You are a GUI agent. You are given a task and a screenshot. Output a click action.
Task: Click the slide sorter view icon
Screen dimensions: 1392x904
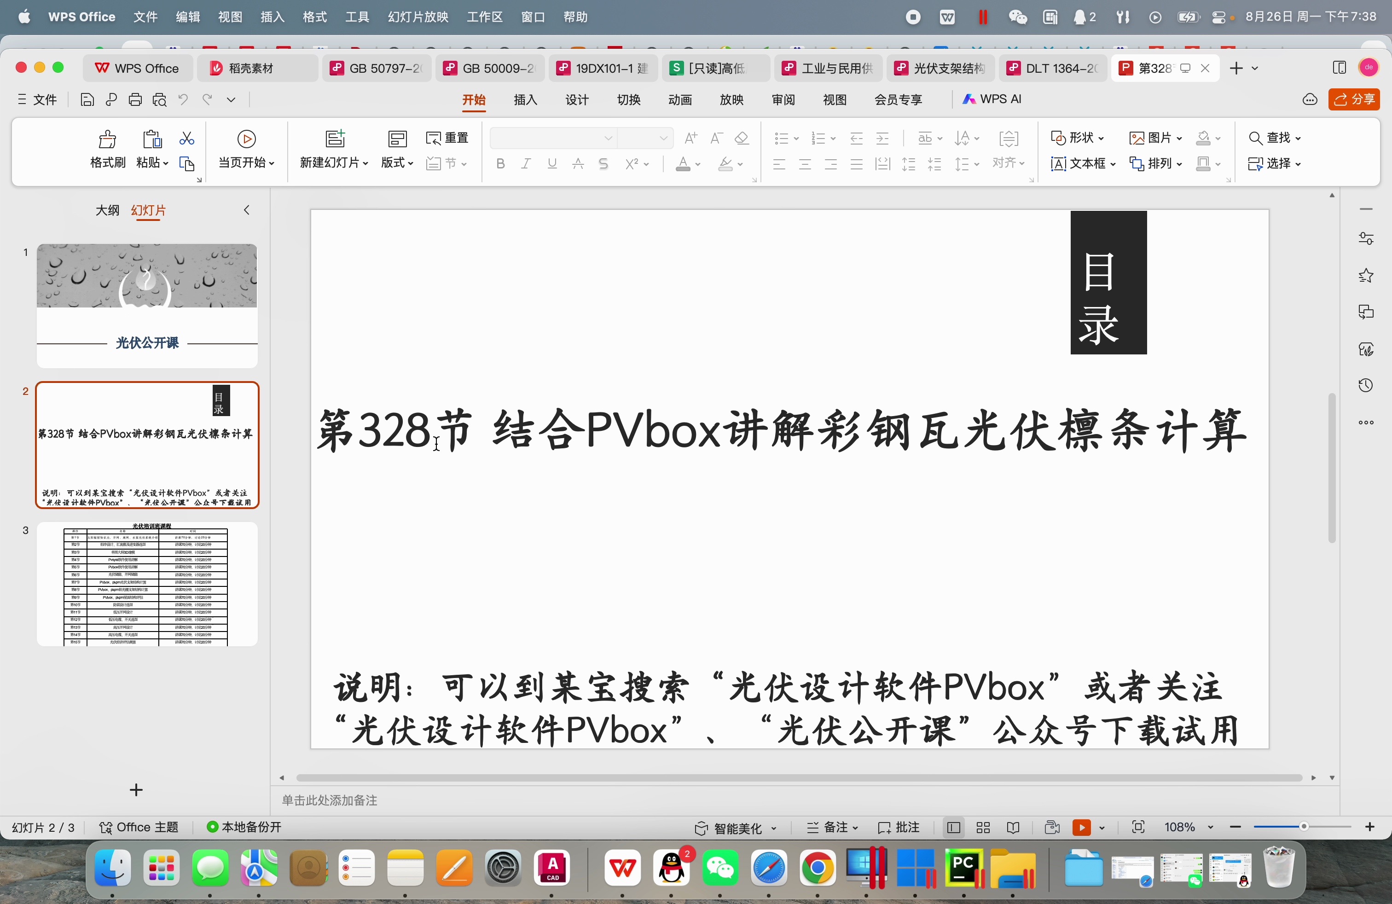(x=983, y=828)
